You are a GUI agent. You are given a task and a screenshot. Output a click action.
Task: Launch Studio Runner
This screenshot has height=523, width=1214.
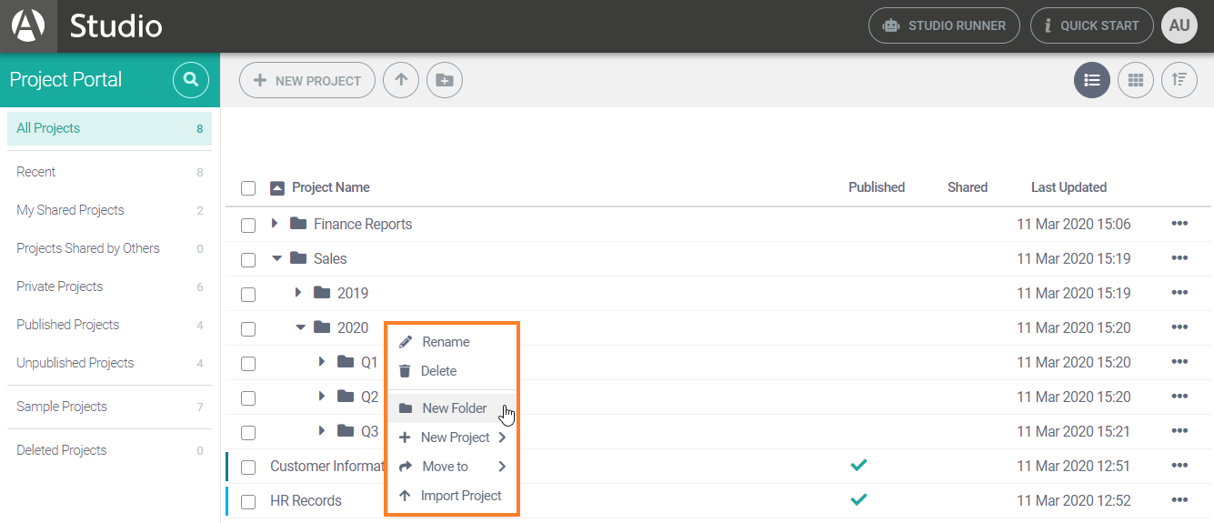[x=944, y=25]
